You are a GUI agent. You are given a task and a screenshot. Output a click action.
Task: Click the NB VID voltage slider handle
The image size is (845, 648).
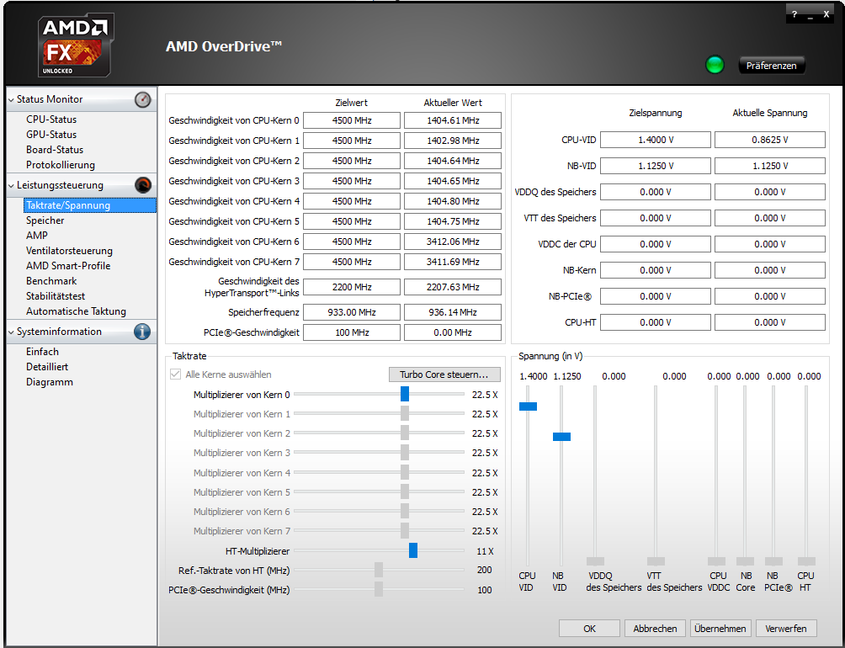[561, 436]
